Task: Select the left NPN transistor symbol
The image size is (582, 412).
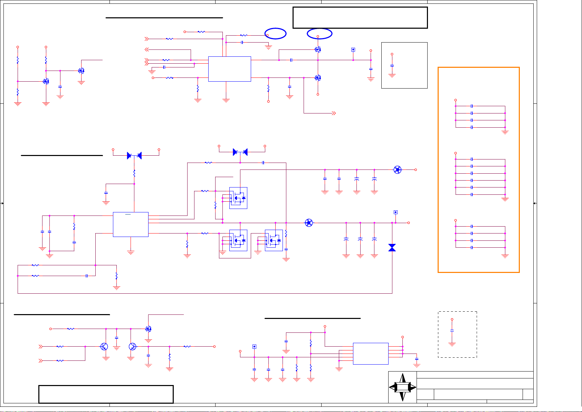Action: [104, 347]
